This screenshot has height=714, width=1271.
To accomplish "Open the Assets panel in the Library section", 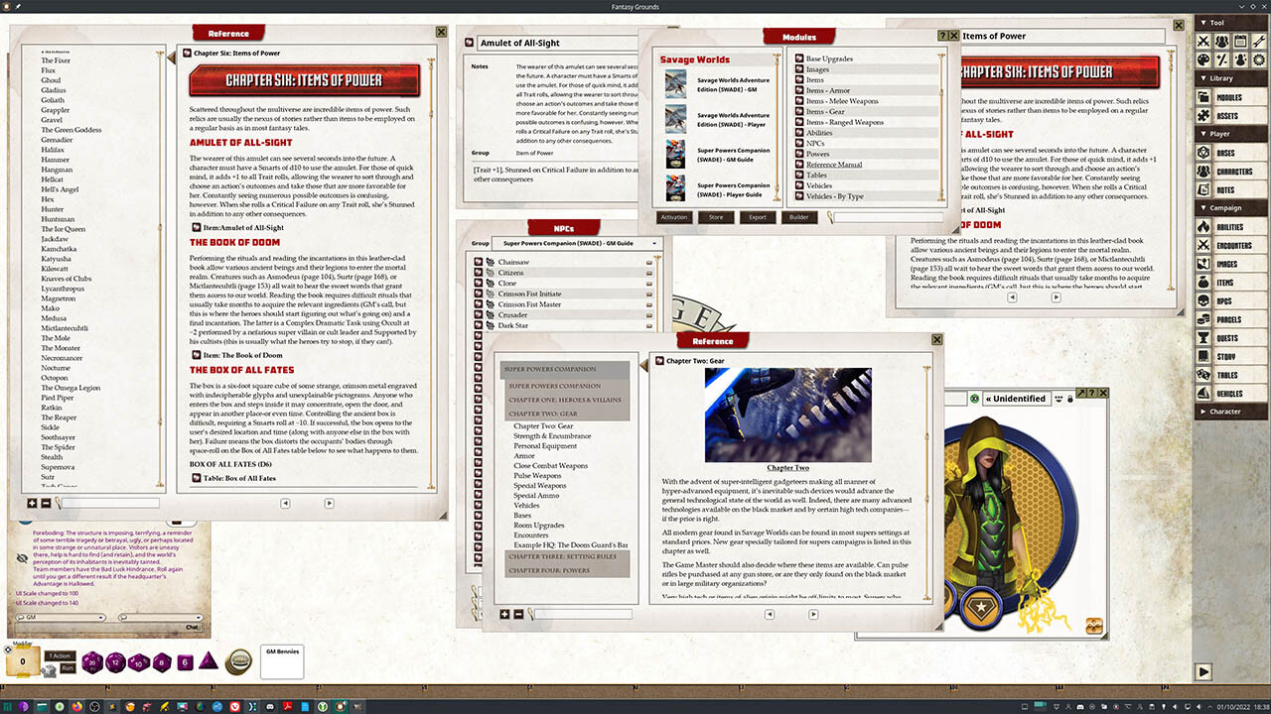I will click(1231, 116).
